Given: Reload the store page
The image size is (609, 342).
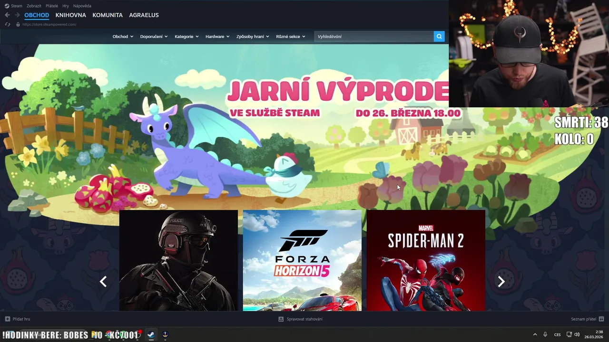Looking at the screenshot, I should [x=7, y=24].
